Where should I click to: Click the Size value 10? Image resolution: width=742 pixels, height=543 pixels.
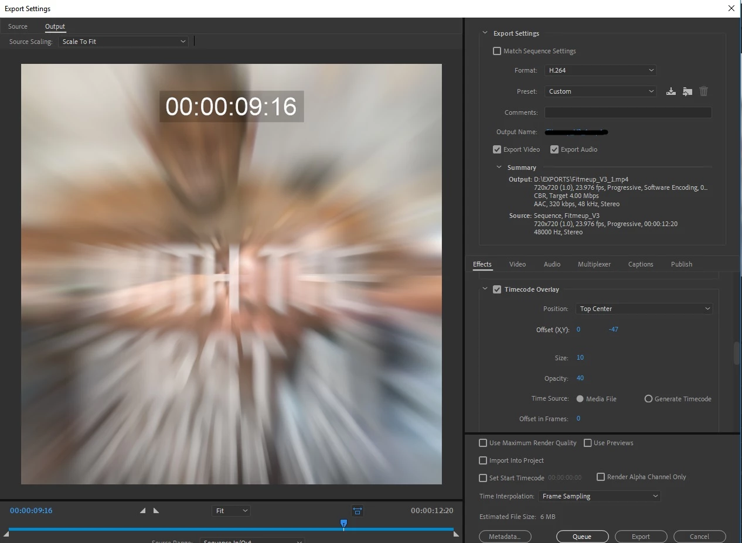(580, 357)
